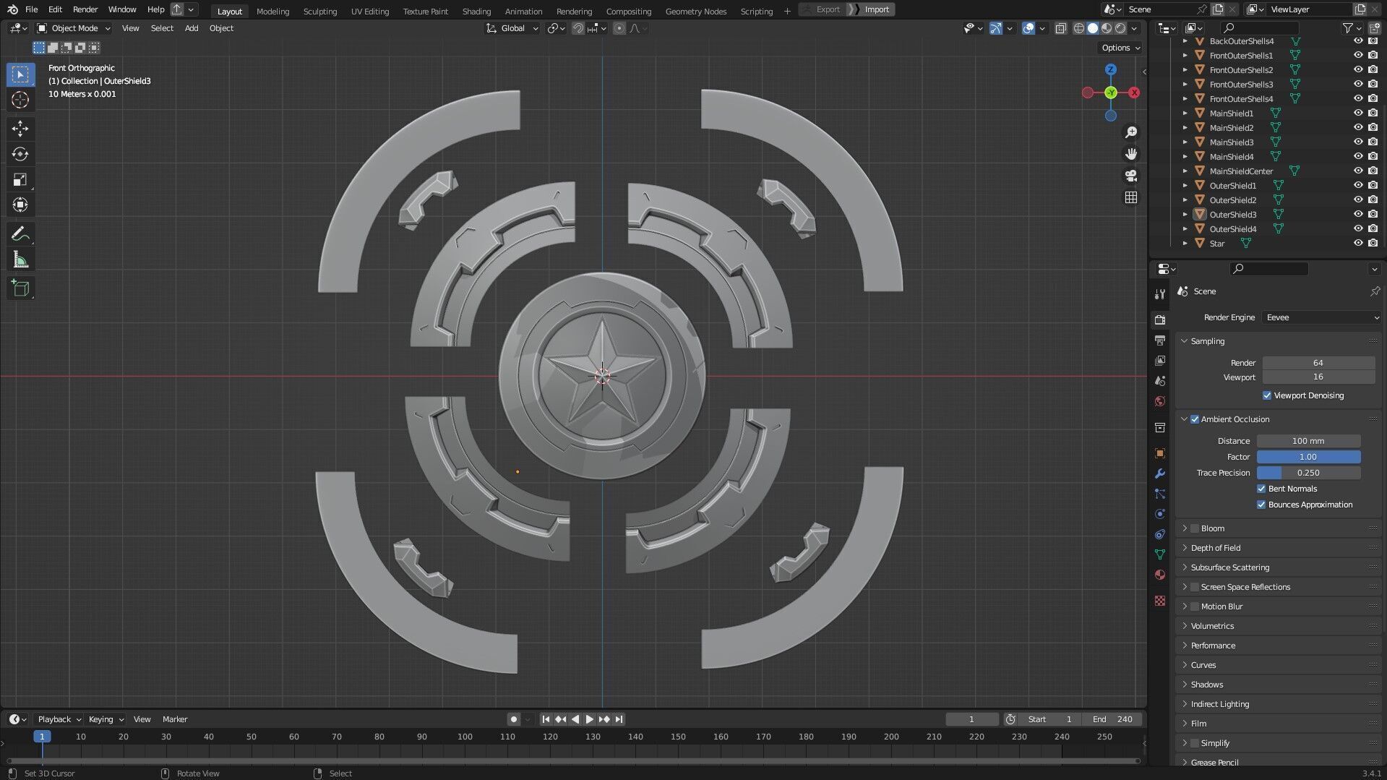Switch to the Shading workspace tab
1387x780 pixels.
pos(476,11)
